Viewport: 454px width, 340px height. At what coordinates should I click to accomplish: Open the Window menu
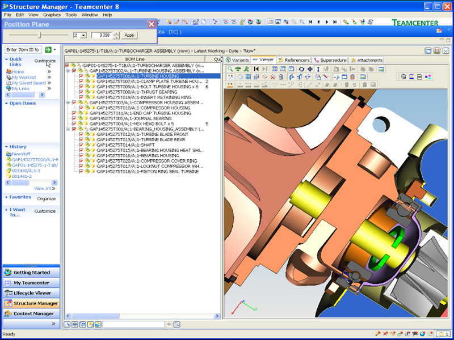click(x=90, y=15)
